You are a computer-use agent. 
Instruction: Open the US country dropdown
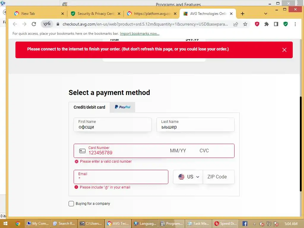click(x=188, y=177)
